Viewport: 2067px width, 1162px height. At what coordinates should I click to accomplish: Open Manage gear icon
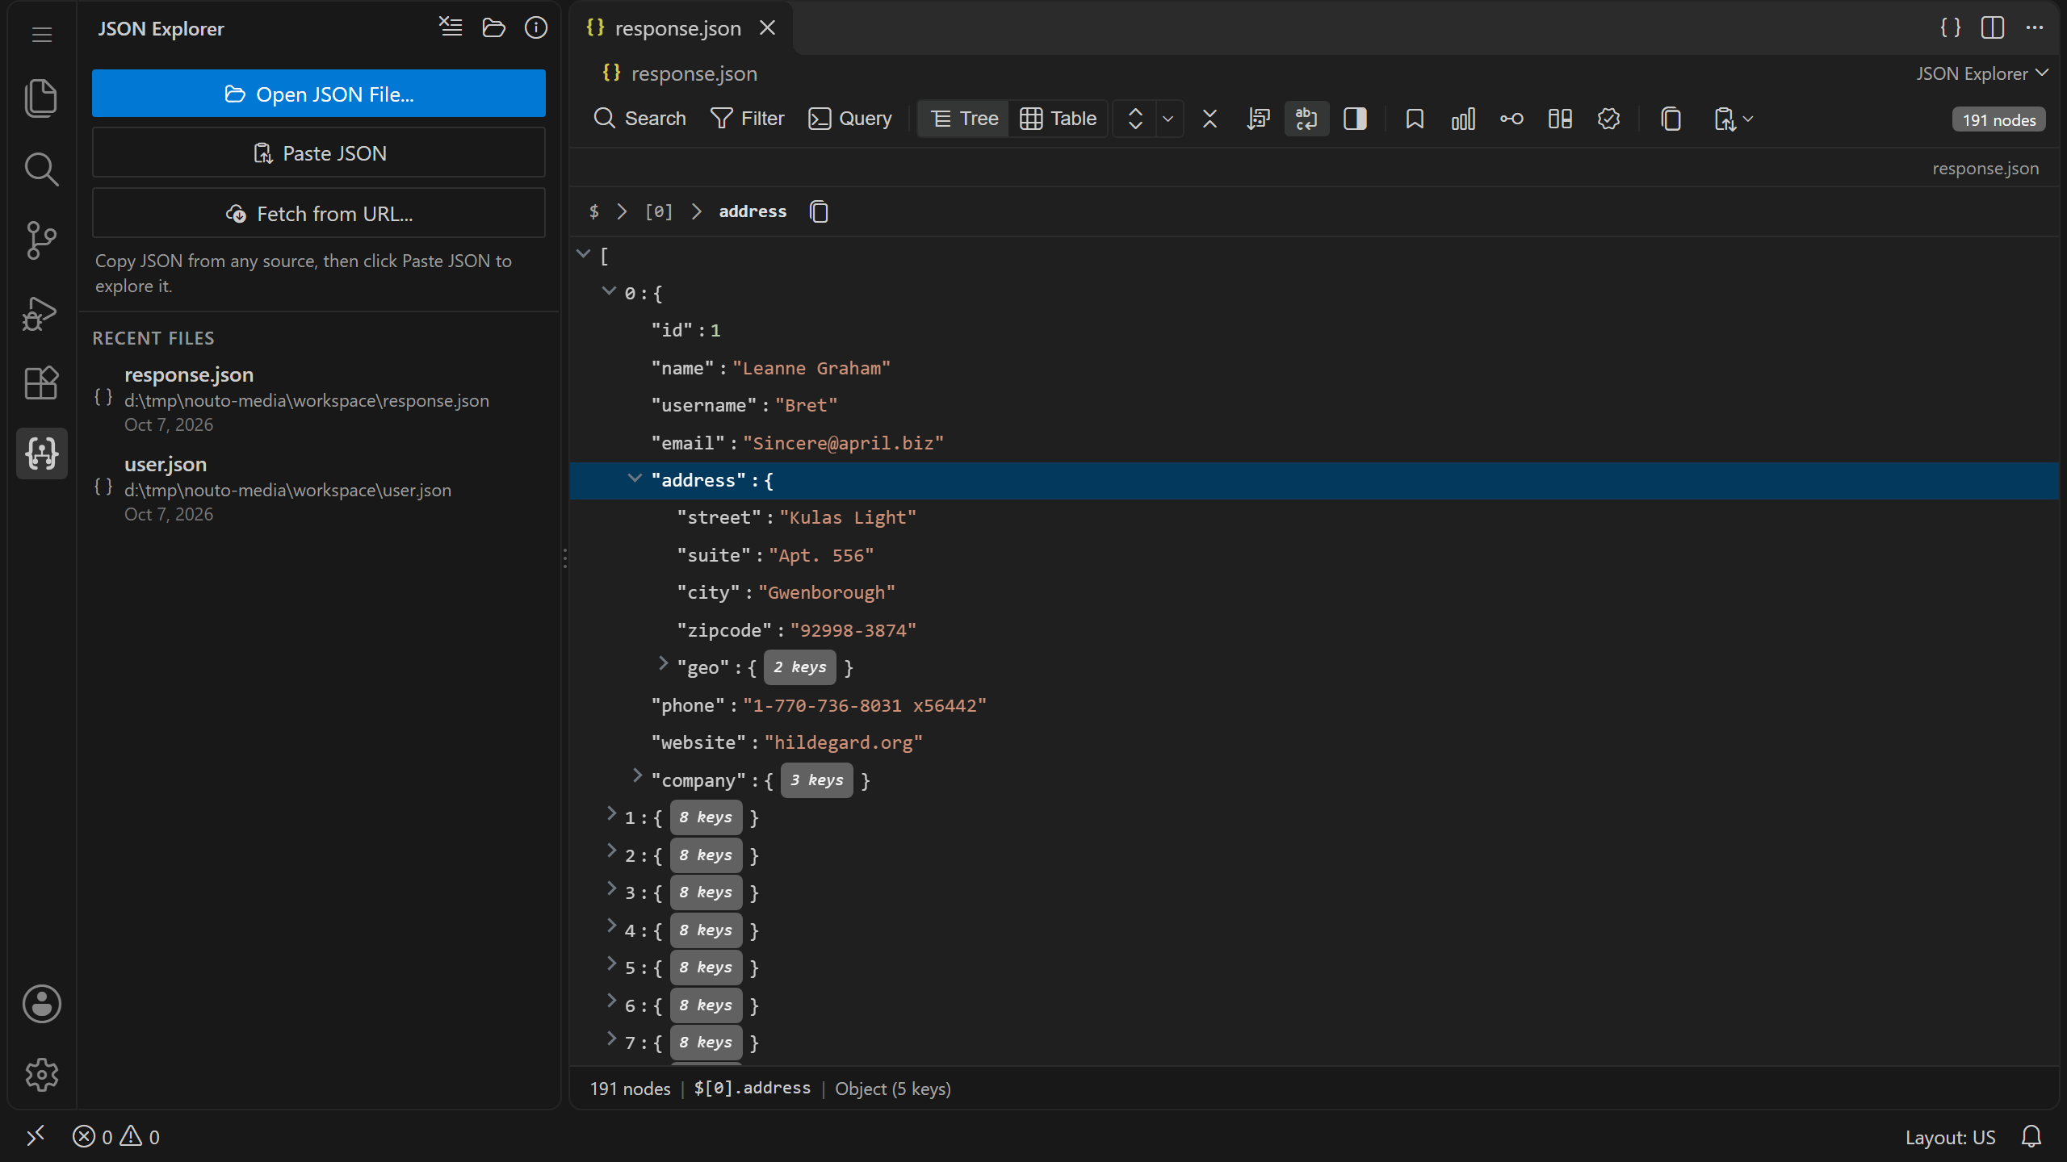click(x=41, y=1075)
